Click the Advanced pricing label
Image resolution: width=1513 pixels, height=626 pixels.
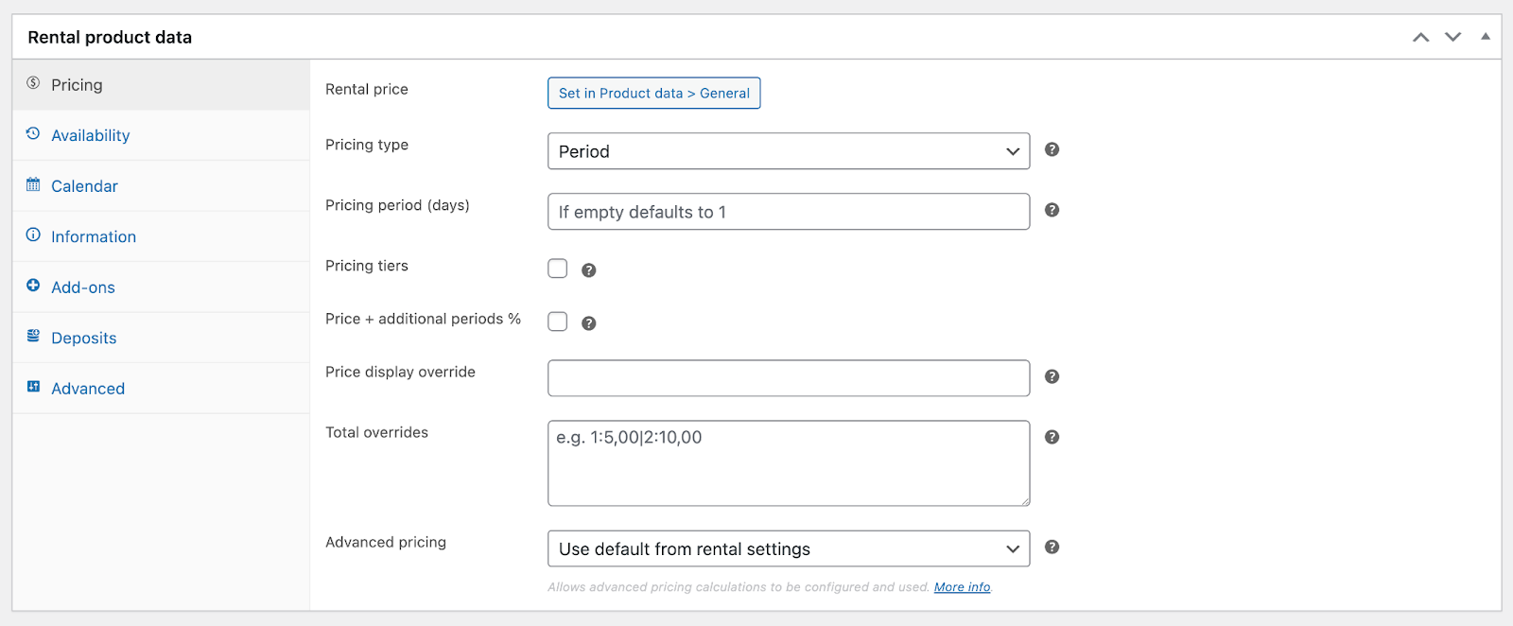386,542
